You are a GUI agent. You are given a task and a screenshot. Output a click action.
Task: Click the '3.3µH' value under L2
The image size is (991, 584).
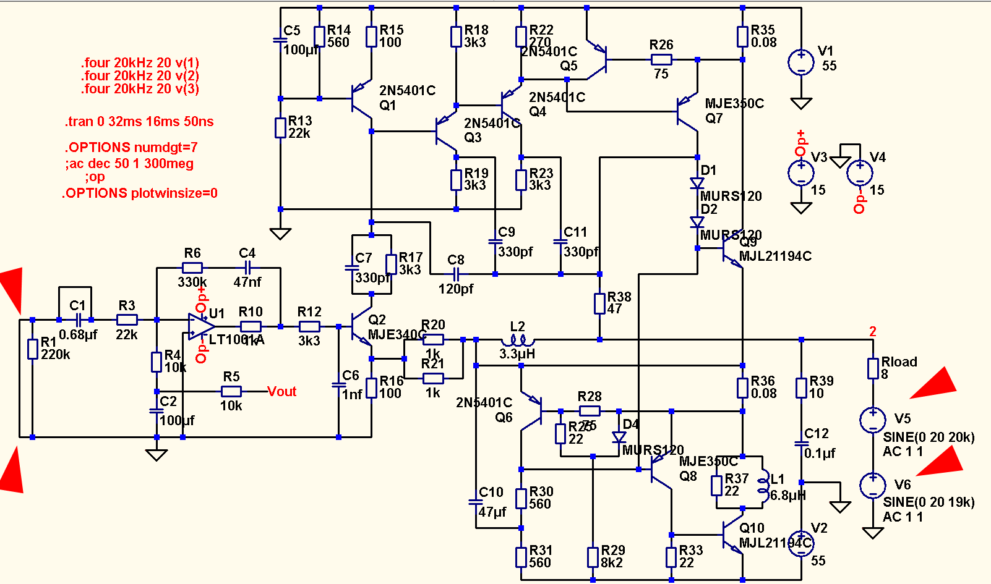point(517,354)
